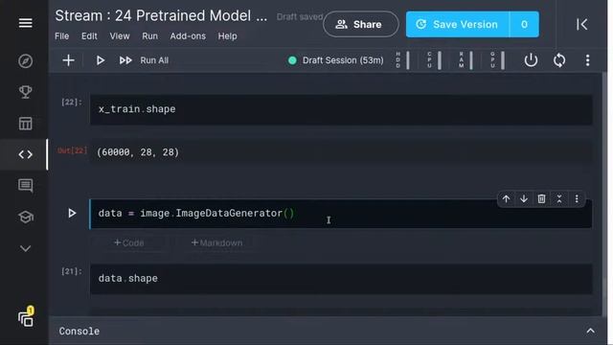Open the hamburger main menu
The width and height of the screenshot is (613, 345).
(26, 23)
